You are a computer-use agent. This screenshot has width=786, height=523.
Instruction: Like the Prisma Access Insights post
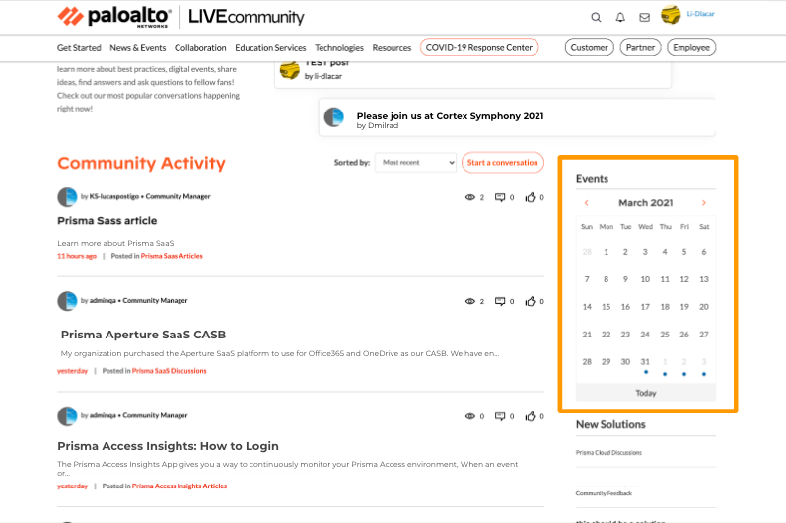(531, 416)
